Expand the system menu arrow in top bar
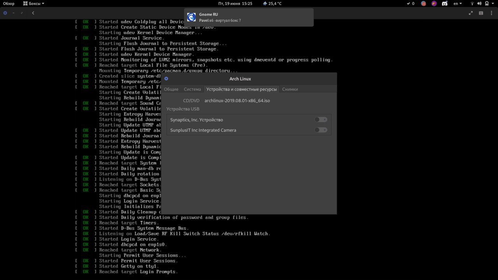This screenshot has width=498, height=280. point(493,3)
